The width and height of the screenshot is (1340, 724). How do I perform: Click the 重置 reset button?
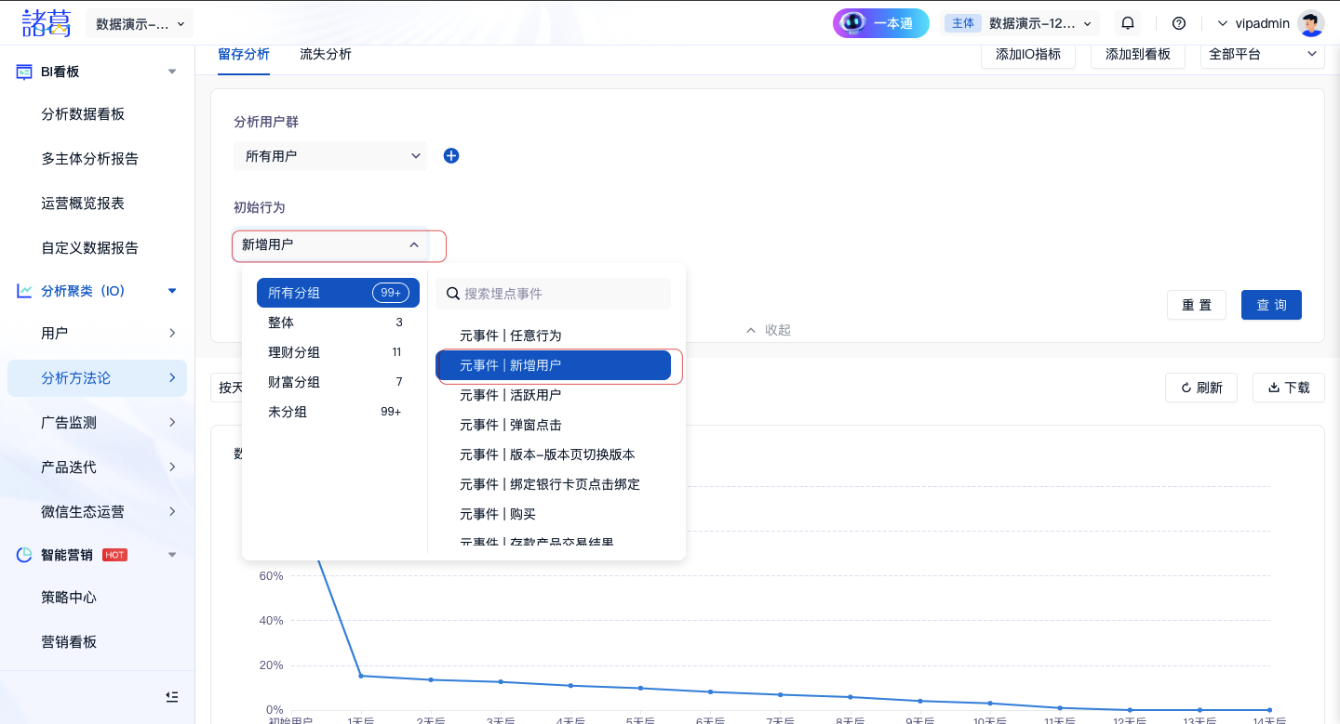(1197, 305)
